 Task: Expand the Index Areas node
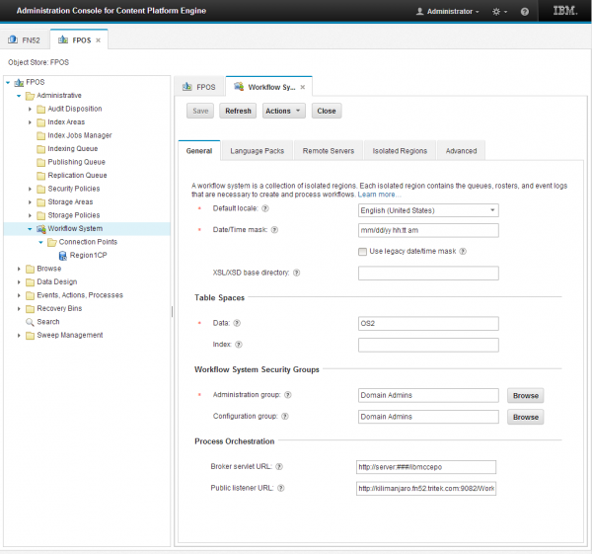[x=30, y=122]
